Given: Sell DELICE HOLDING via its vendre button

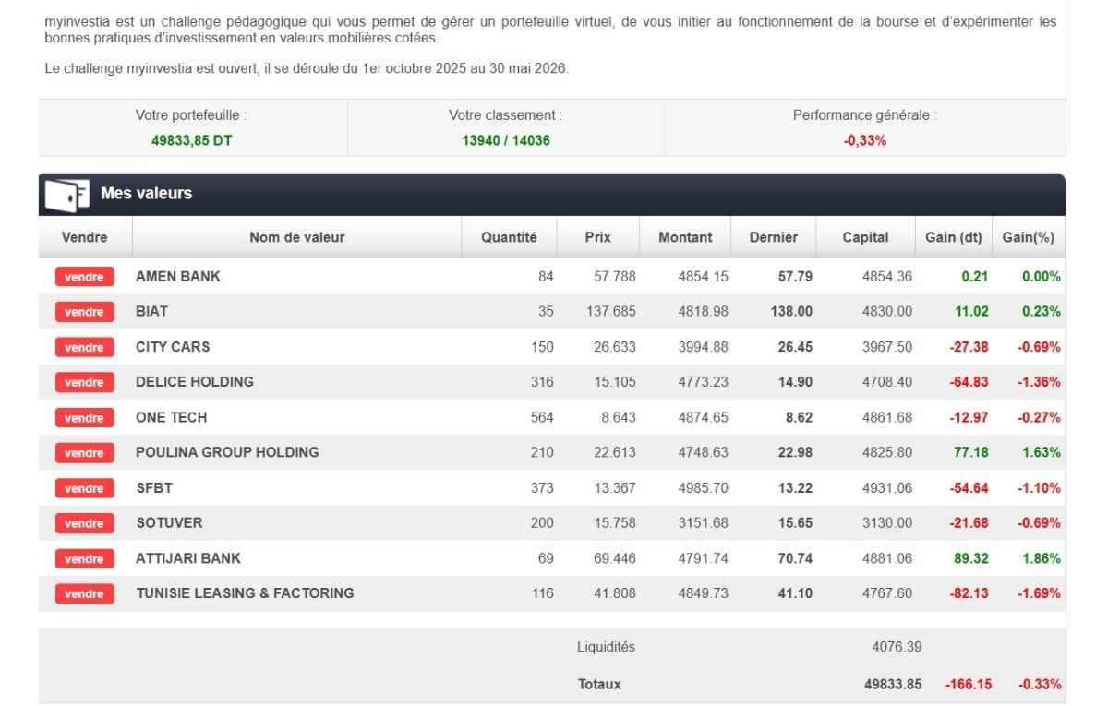Looking at the screenshot, I should coord(84,382).
